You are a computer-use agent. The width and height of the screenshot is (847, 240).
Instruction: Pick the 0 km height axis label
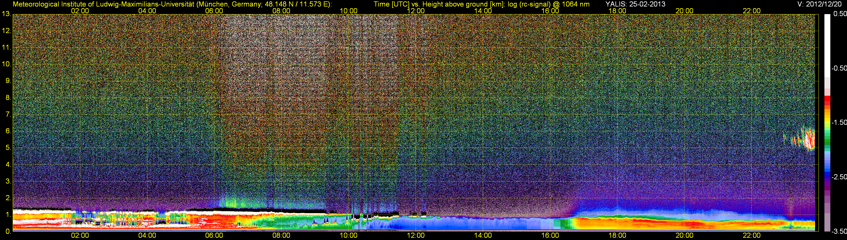click(x=8, y=232)
